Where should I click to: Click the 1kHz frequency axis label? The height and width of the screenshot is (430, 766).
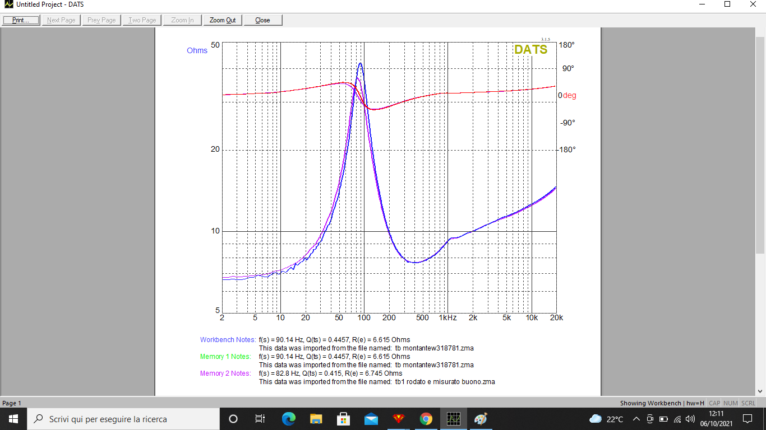[447, 317]
